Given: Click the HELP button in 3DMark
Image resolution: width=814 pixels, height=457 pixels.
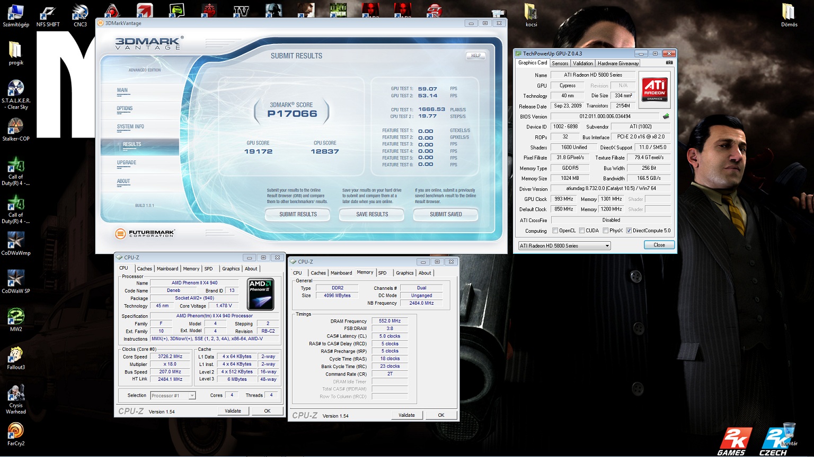Looking at the screenshot, I should (x=476, y=55).
